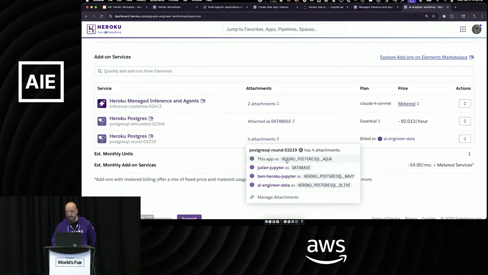
Task: Click info icon beside postgresql-round-03219 in popup
Action: click(301, 150)
